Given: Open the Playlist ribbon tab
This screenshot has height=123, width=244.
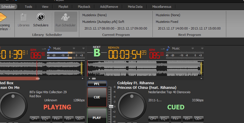Looking at the screenshot, I should (63, 7).
